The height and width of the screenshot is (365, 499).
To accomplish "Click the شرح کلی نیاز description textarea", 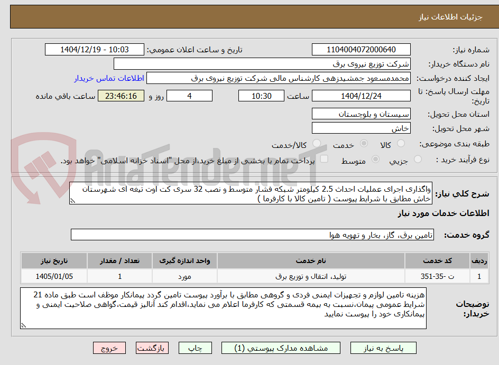I will tap(251, 193).
